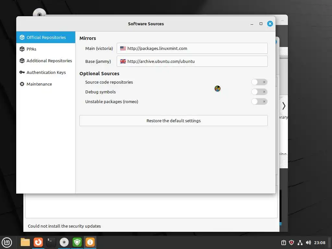Click the disc icon in taskbar
Screen dimensions: 332x249
(64, 242)
